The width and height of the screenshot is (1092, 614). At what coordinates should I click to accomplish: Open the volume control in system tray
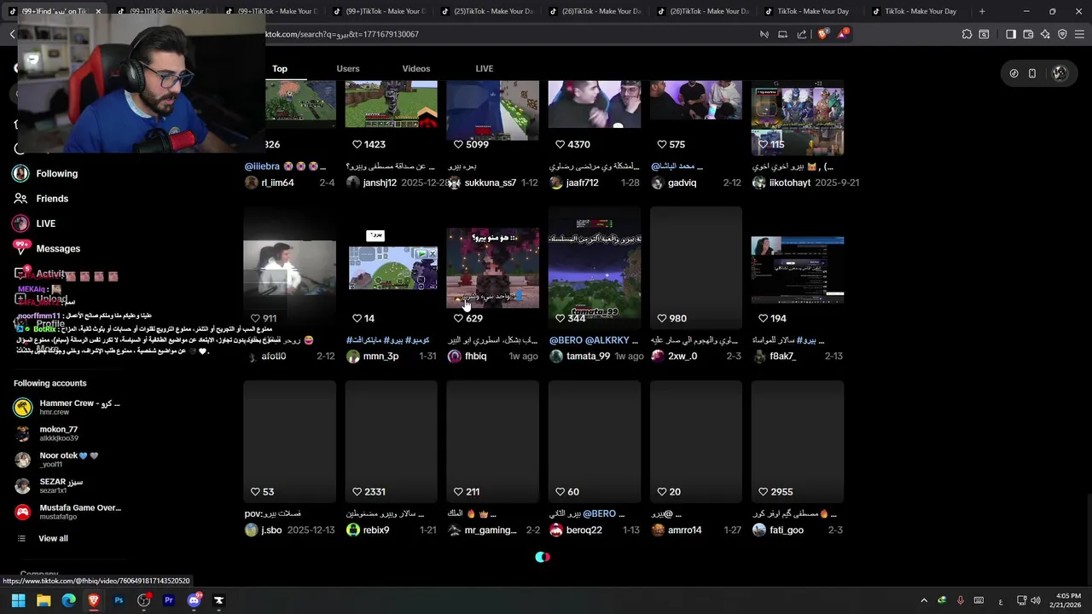coord(1036,600)
